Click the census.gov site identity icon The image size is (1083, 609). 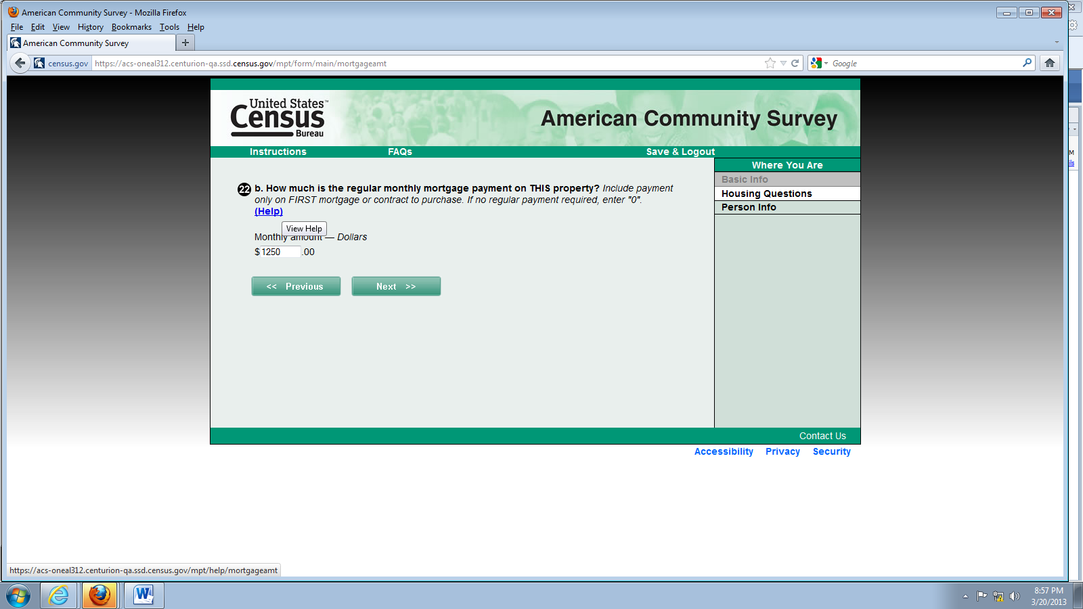[x=62, y=63]
